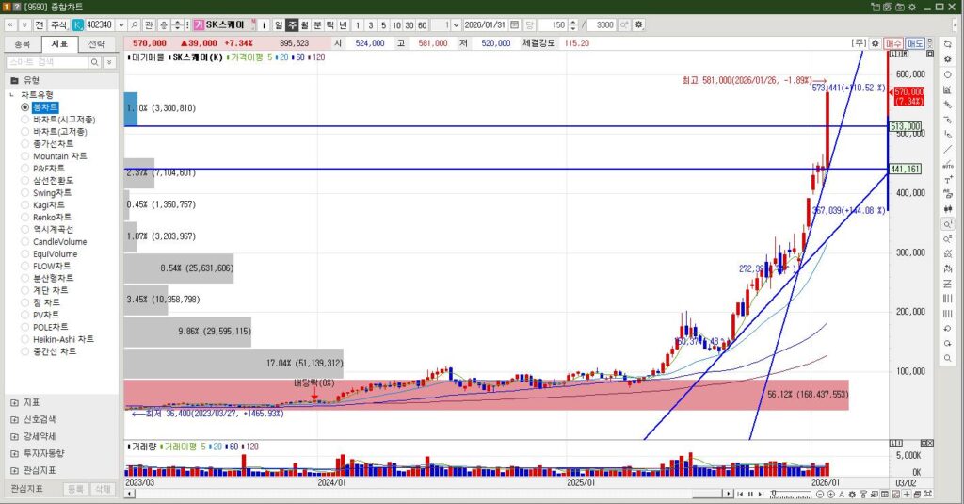Click the magnifier icon at right toolbar bottom
Screen dimensions: 964x504
947,358
